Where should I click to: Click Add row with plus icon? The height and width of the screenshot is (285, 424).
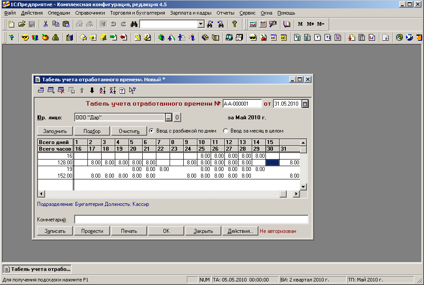[x=51, y=90]
